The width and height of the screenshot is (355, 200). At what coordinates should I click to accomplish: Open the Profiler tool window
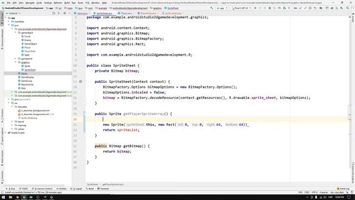62,189
